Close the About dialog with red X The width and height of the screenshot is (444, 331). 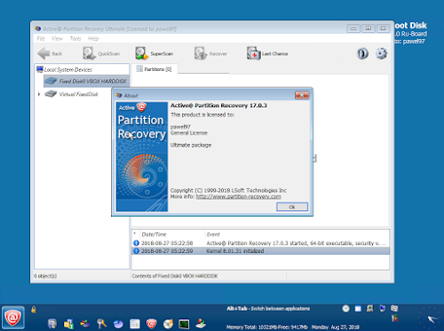[x=302, y=95]
